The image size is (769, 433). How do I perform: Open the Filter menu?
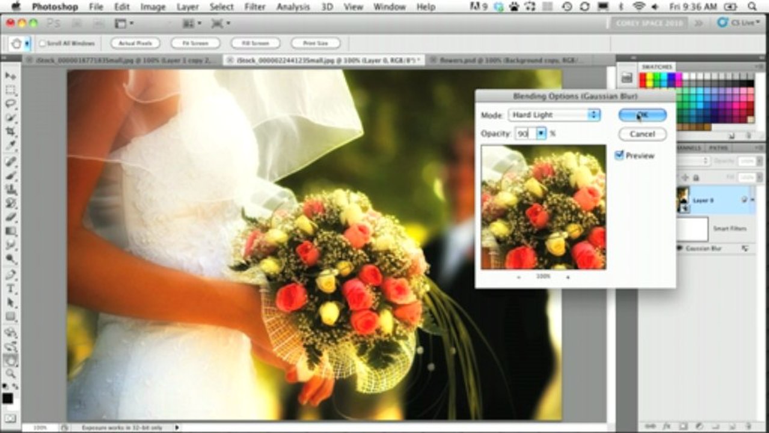(255, 7)
